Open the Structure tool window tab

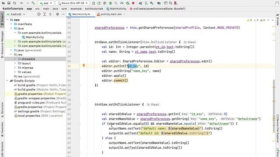point(2,109)
